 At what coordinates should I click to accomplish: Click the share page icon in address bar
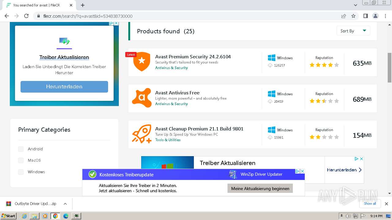click(344, 16)
